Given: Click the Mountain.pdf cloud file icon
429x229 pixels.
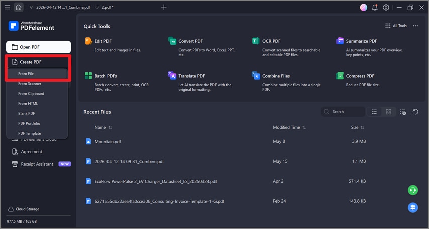Looking at the screenshot, I should tap(88, 141).
